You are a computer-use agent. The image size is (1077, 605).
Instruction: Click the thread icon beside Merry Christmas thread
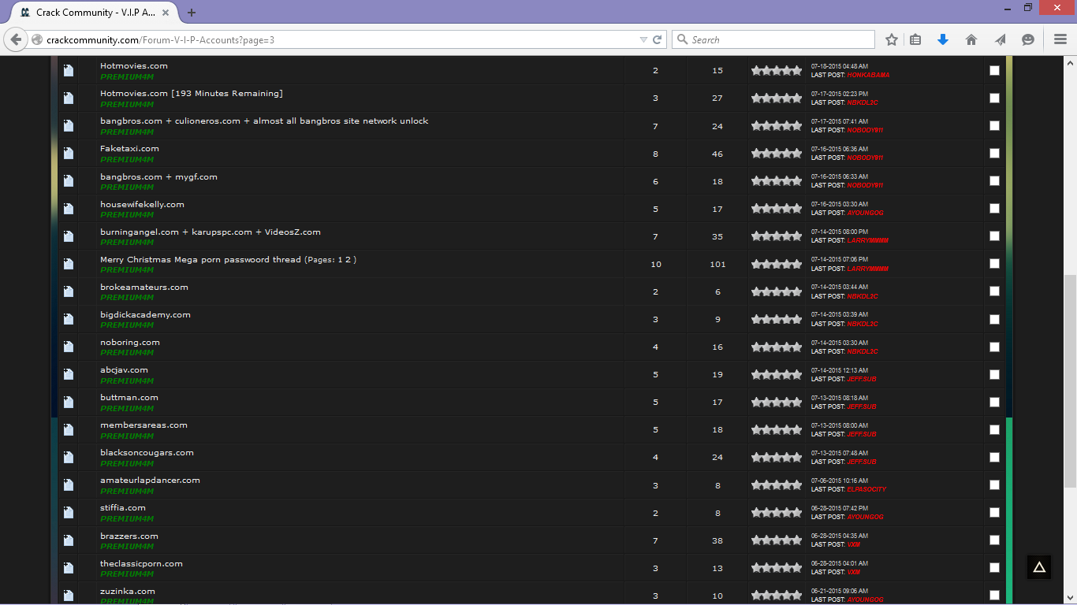69,264
